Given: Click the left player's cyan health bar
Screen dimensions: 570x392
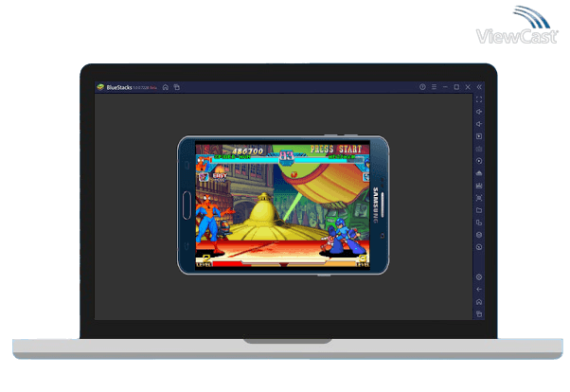Looking at the screenshot, I should coord(246,160).
